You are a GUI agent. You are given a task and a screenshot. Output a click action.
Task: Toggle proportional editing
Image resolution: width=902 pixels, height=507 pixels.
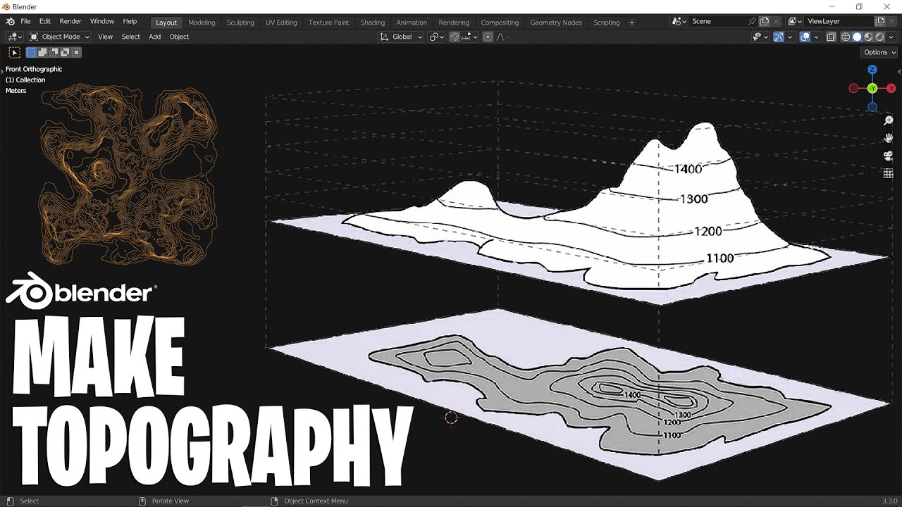coord(488,37)
